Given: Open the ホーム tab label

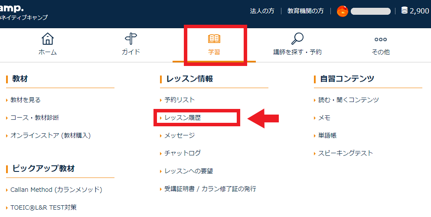Looking at the screenshot, I should click(x=48, y=52).
